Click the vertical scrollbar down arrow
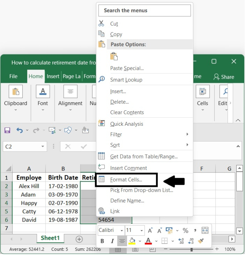Image resolution: width=245 pixels, height=255 pixels. click(x=239, y=231)
